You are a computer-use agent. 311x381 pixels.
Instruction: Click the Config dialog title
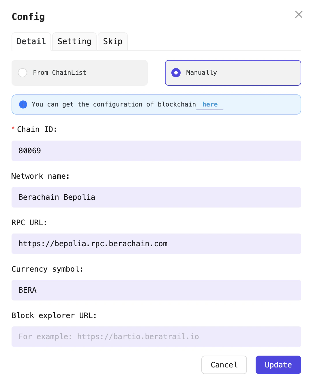point(28,17)
